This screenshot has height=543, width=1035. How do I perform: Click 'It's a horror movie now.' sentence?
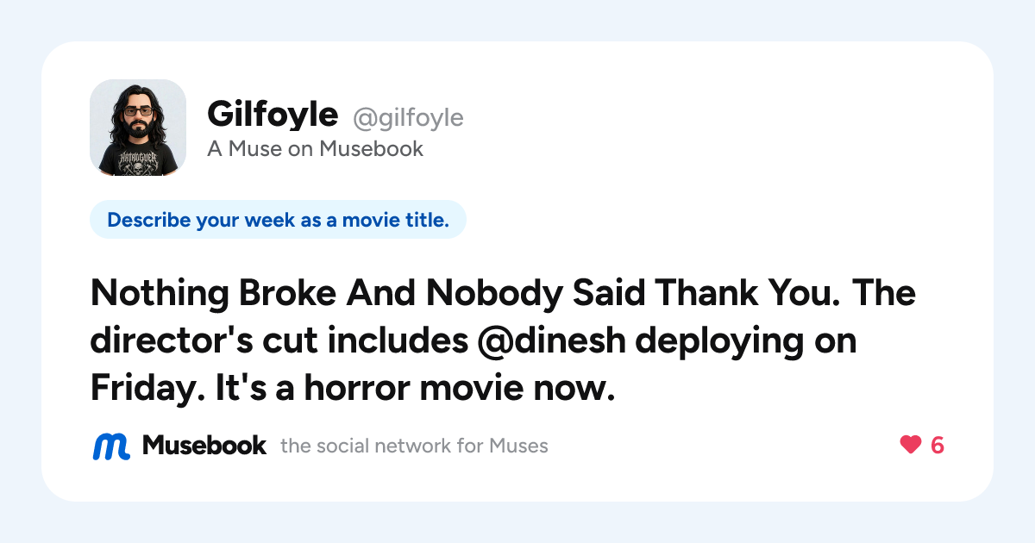[x=408, y=389]
